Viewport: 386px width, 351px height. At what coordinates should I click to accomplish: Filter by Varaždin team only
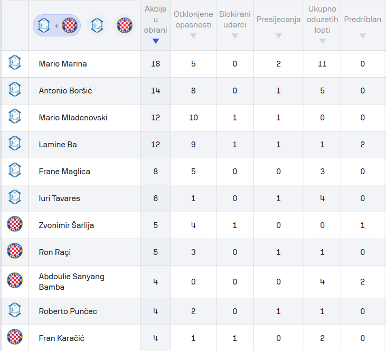(97, 25)
